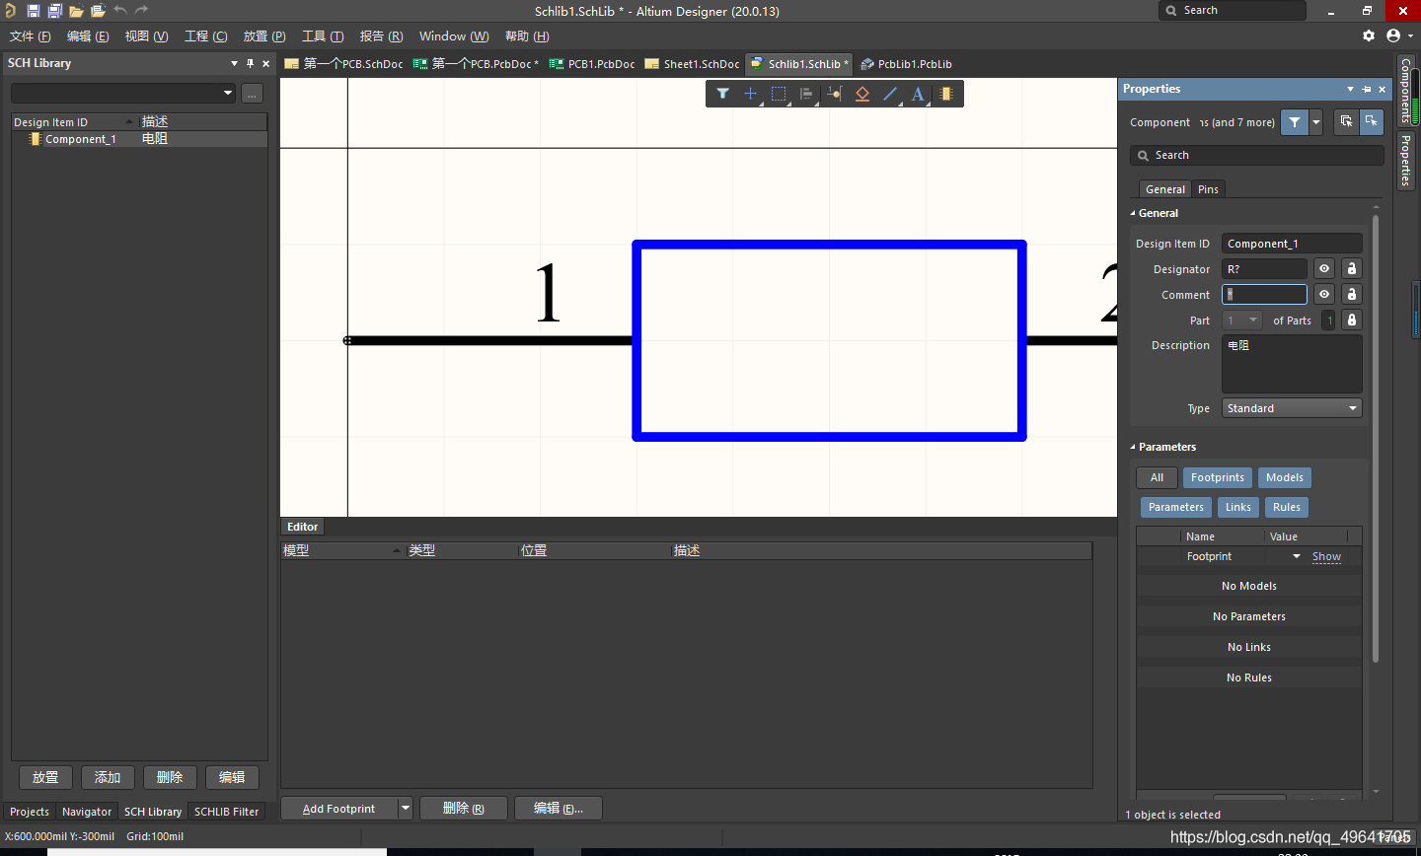
Task: Collapse the Parameters section in Properties
Action: coord(1133,447)
